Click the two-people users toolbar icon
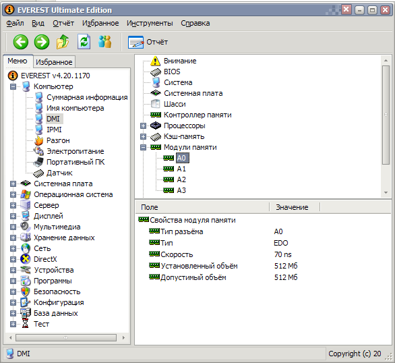This screenshot has height=363, width=395. tap(104, 42)
